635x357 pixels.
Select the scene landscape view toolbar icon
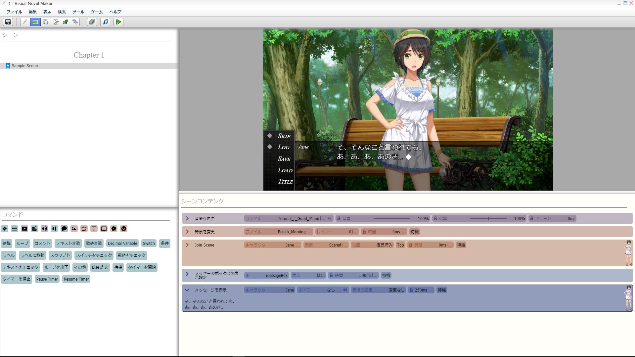pyautogui.click(x=35, y=22)
